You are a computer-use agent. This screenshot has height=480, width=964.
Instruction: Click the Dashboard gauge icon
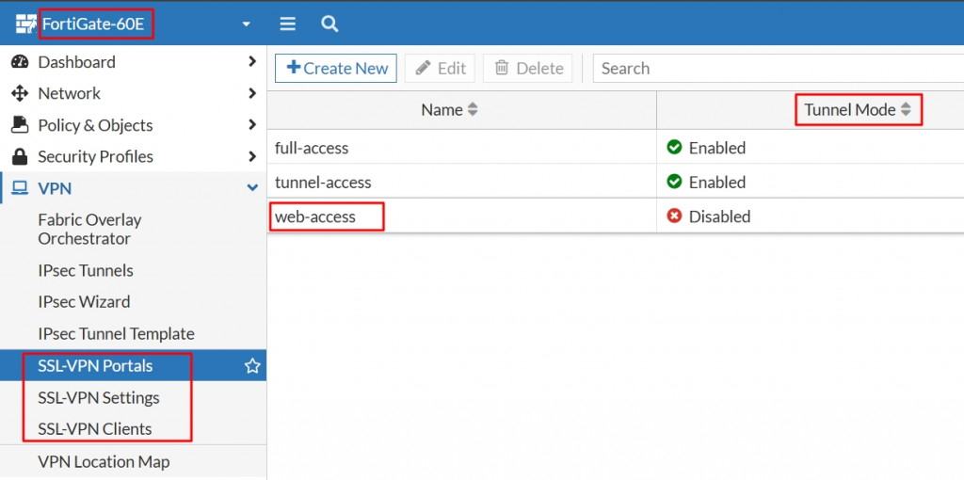pos(21,62)
